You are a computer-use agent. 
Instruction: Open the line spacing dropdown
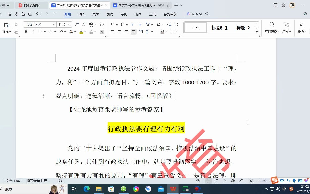[149, 32]
